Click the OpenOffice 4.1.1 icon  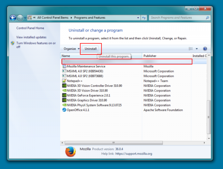tap(64, 110)
